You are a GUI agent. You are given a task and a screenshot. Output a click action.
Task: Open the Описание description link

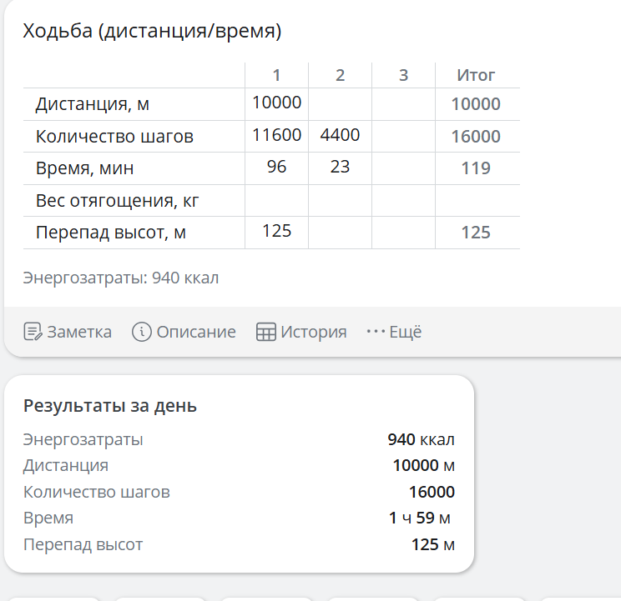click(184, 332)
